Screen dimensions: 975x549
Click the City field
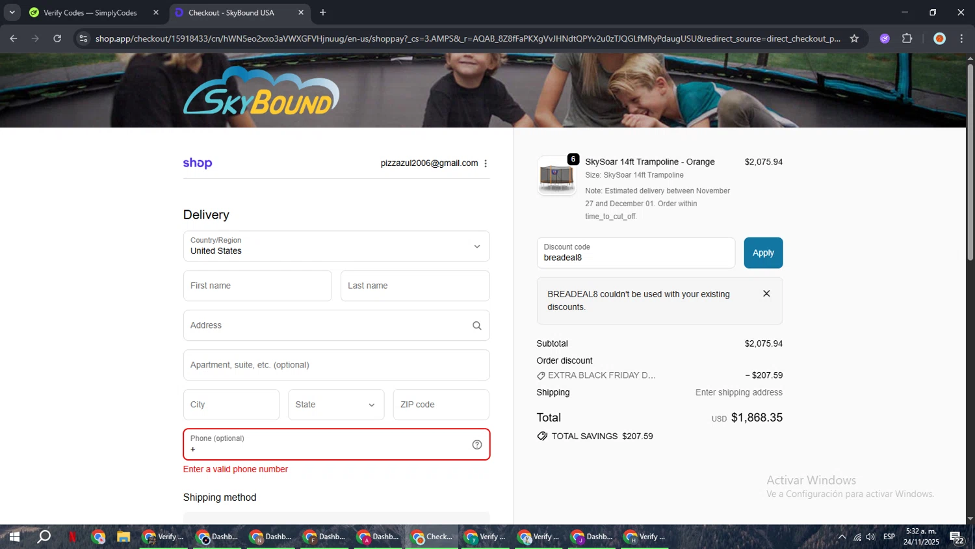[231, 405]
